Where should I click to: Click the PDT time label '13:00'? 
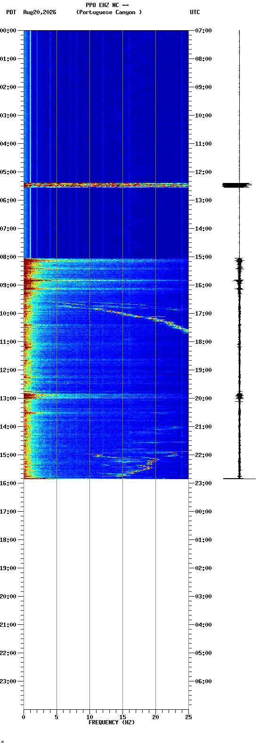(8, 398)
